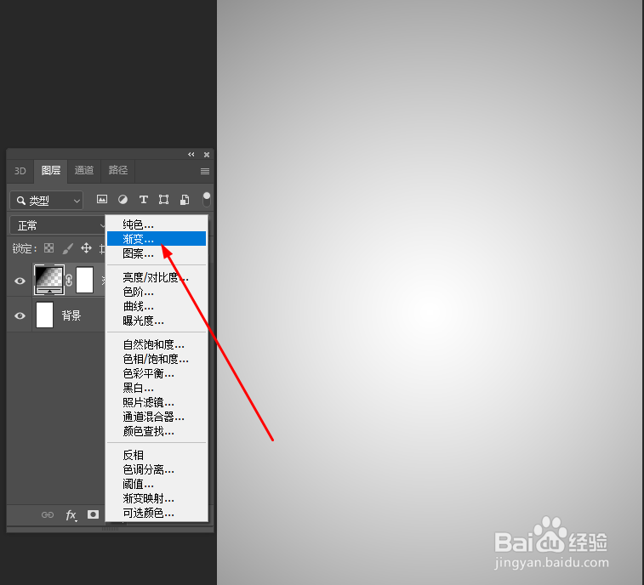Screen dimensions: 644x585
Task: Filter layers by pixel image icon
Action: (x=102, y=200)
